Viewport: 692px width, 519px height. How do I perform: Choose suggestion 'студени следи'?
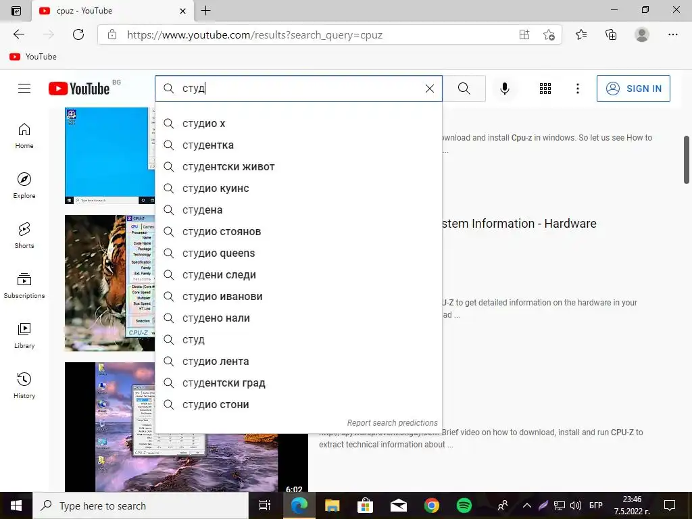click(x=299, y=275)
